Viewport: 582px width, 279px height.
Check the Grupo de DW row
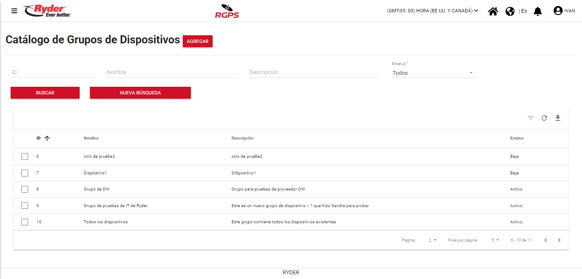[25, 189]
